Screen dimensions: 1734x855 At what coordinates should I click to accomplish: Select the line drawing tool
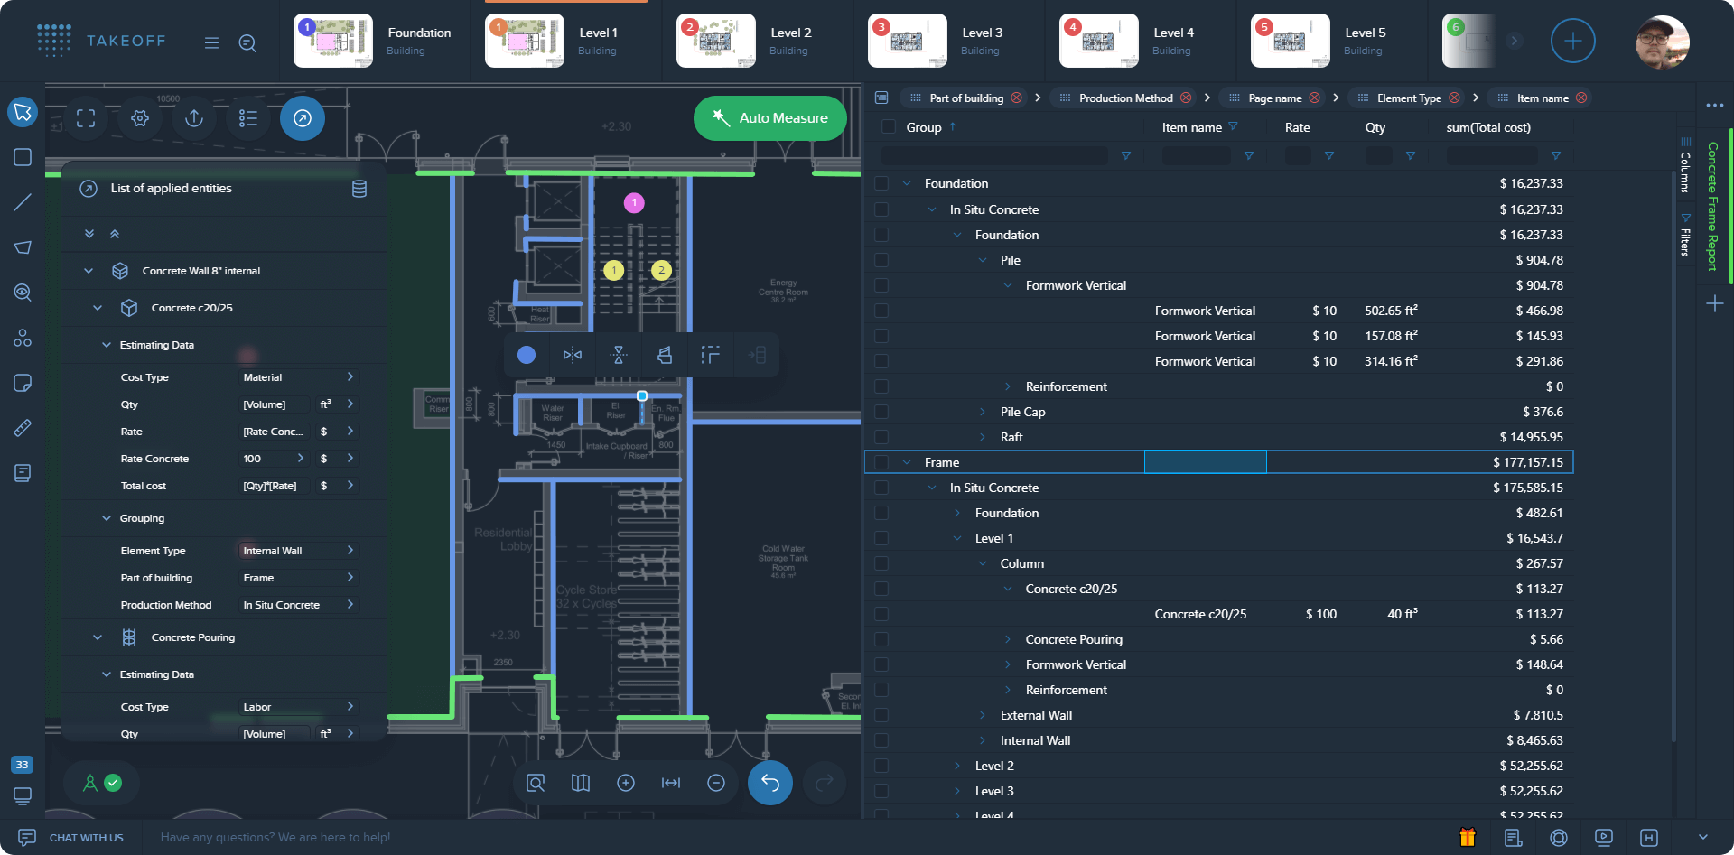tap(23, 202)
